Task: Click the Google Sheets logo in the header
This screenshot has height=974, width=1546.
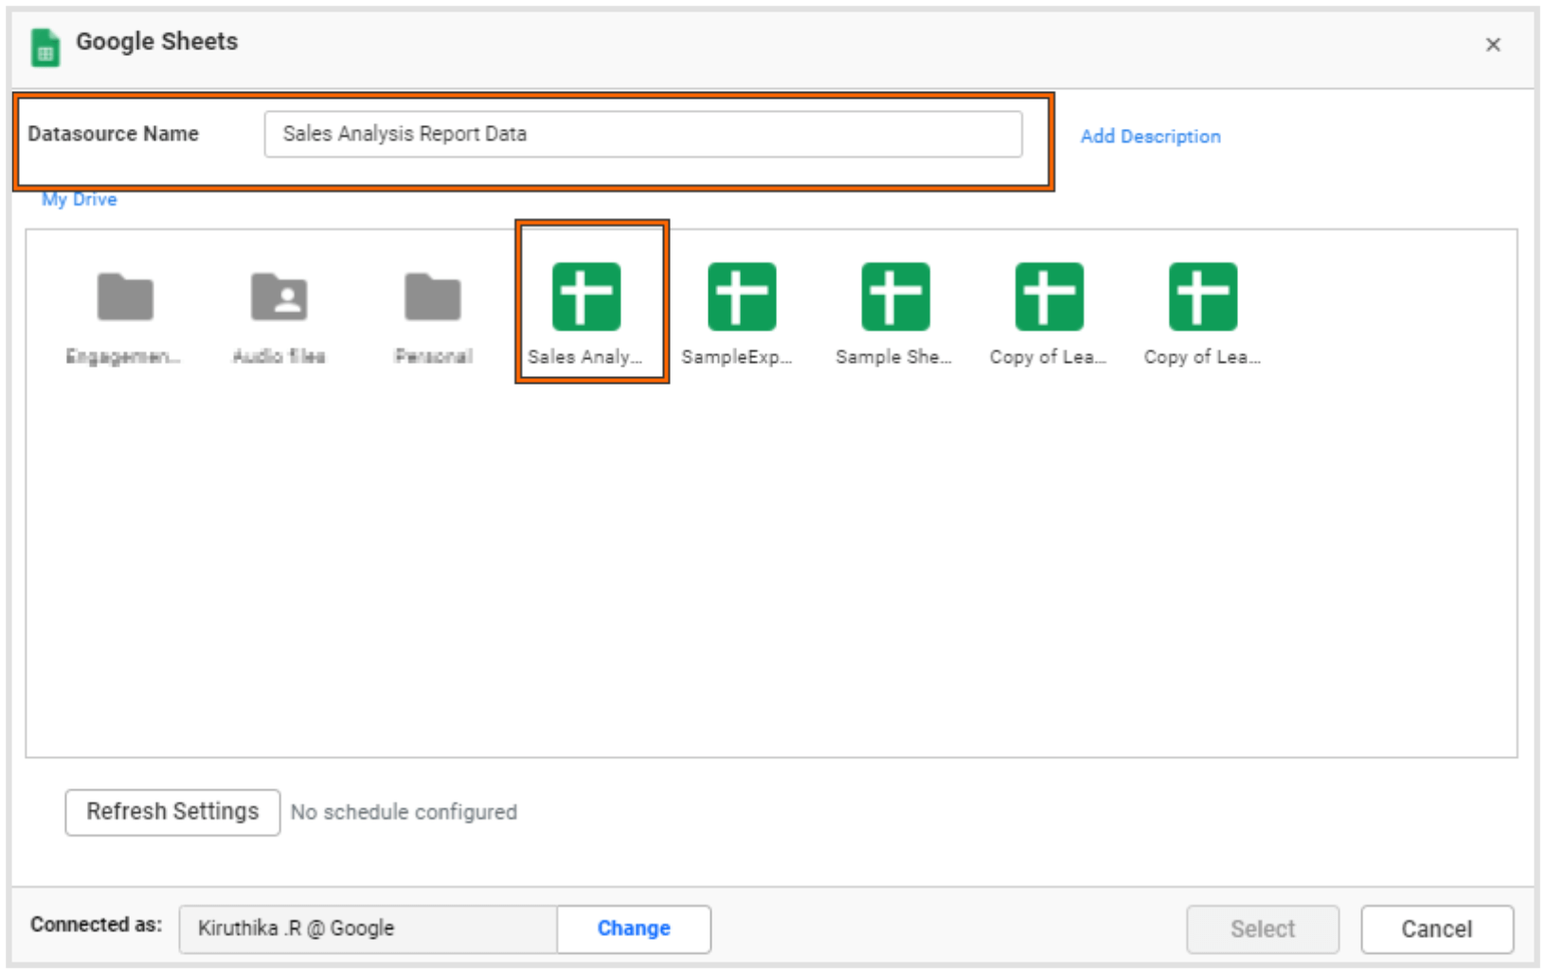Action: [x=45, y=45]
